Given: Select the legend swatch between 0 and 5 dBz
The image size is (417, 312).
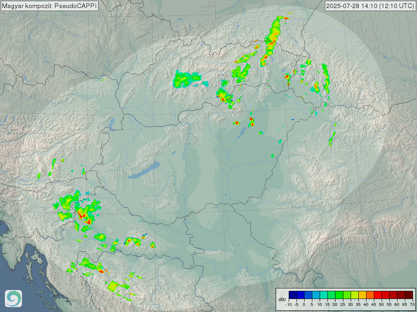Looking at the screenshot, I should (308, 295).
